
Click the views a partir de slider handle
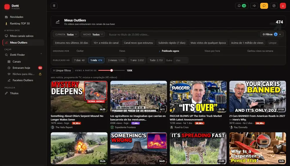click(x=112, y=70)
